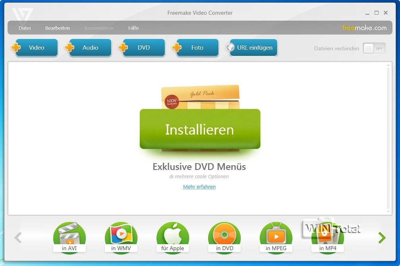Open the Bearbeiten menu

click(57, 28)
